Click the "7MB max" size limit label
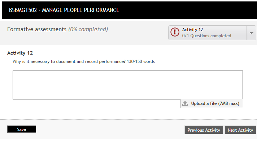Viewport: 257px width, 166px height. pos(230,103)
